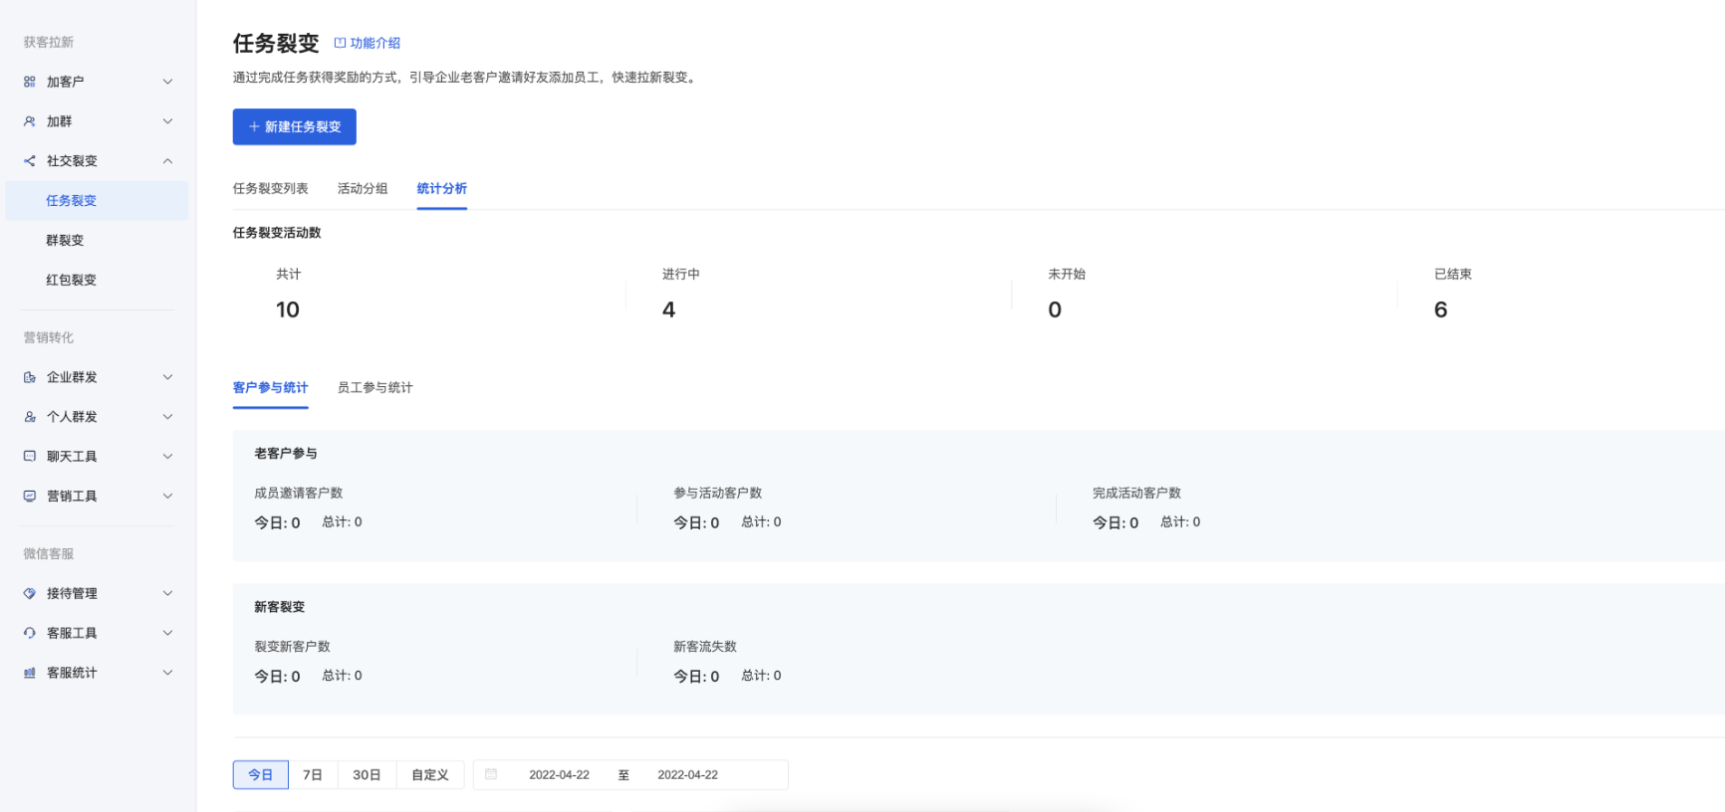Expand the 企业群发 menu chevron
Screen dimensions: 1725x812
point(167,377)
